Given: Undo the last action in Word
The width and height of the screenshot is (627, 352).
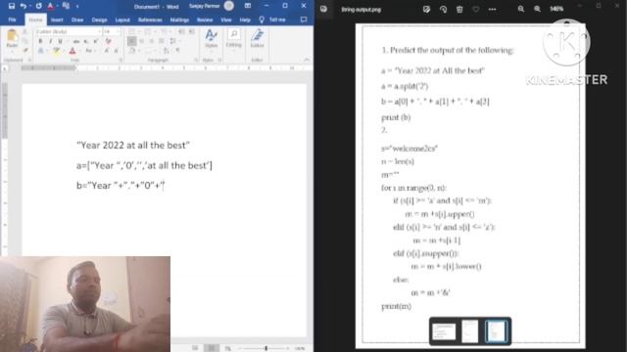Looking at the screenshot, I should coord(24,6).
